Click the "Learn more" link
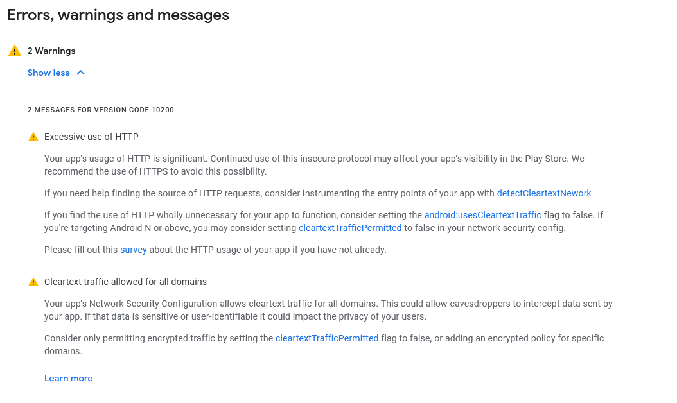The width and height of the screenshot is (677, 403). (x=68, y=378)
